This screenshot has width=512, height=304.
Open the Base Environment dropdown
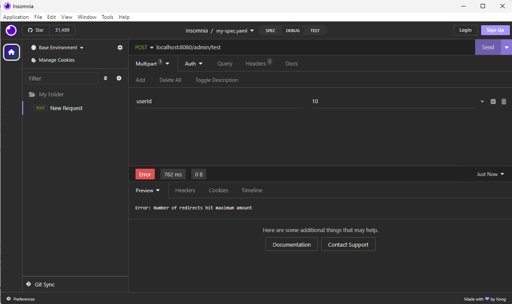pos(57,48)
